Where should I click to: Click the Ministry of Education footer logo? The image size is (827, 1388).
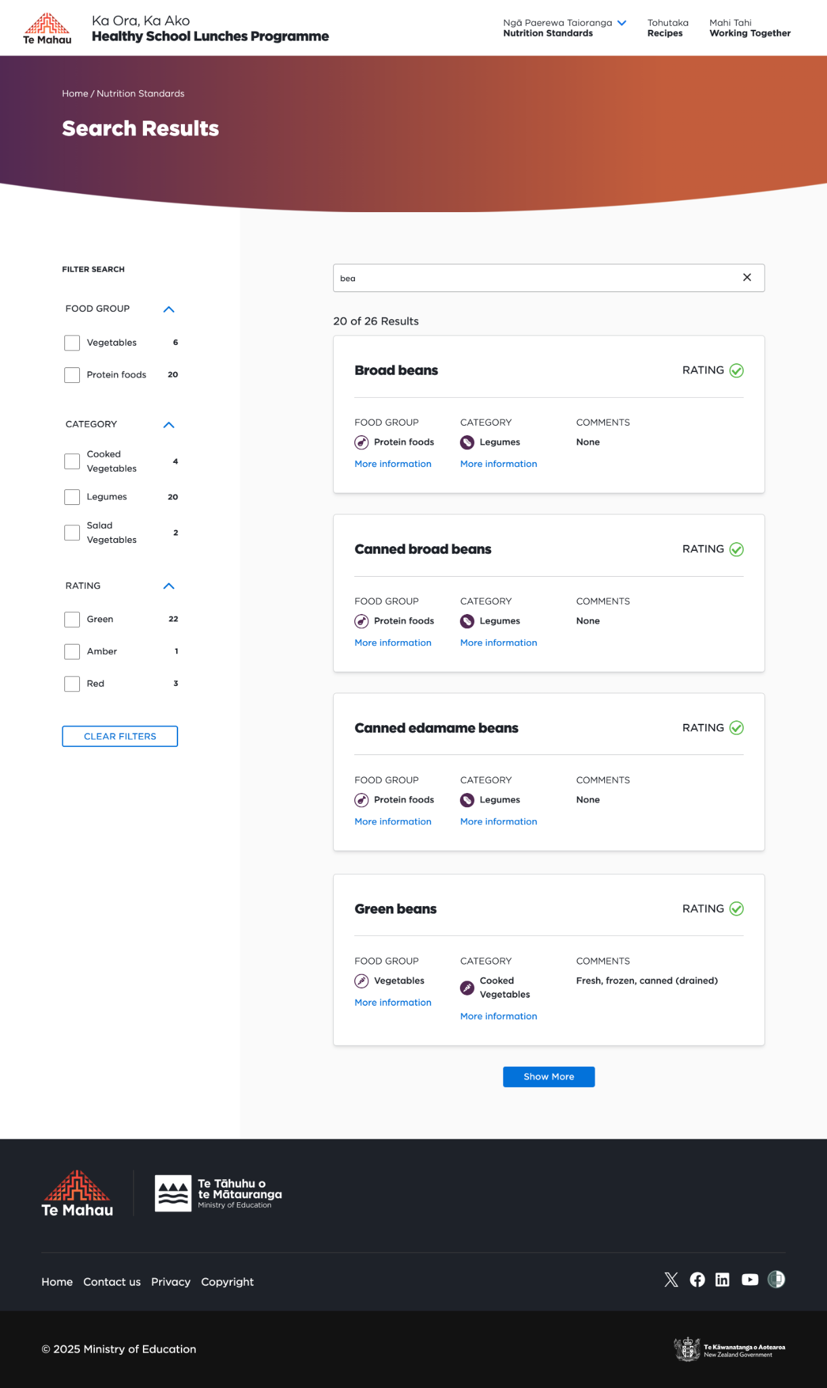[x=218, y=1193]
